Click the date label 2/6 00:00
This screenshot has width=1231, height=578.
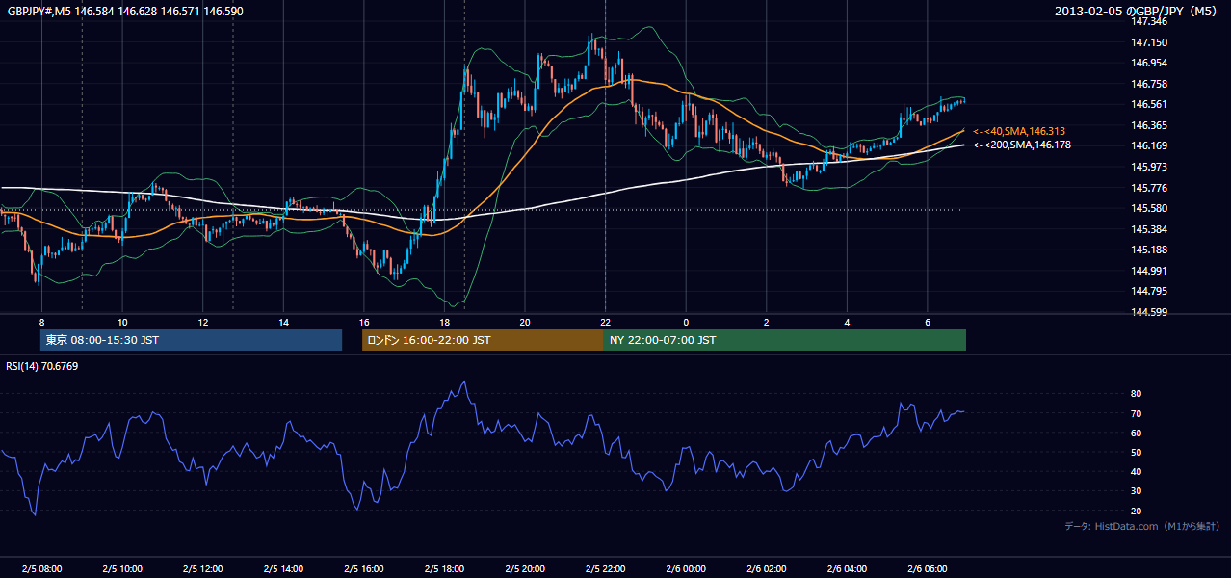tap(686, 569)
